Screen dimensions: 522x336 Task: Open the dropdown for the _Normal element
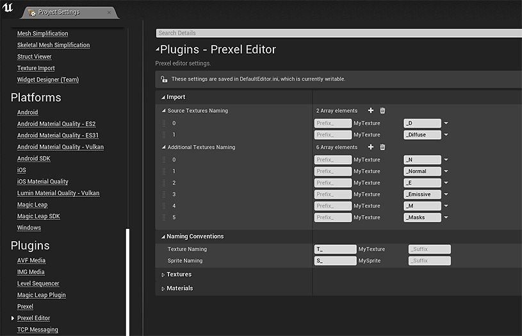point(446,171)
